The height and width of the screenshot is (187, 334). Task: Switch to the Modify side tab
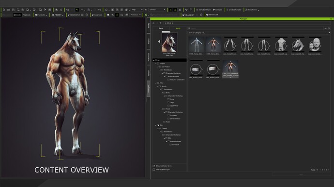(x=149, y=26)
